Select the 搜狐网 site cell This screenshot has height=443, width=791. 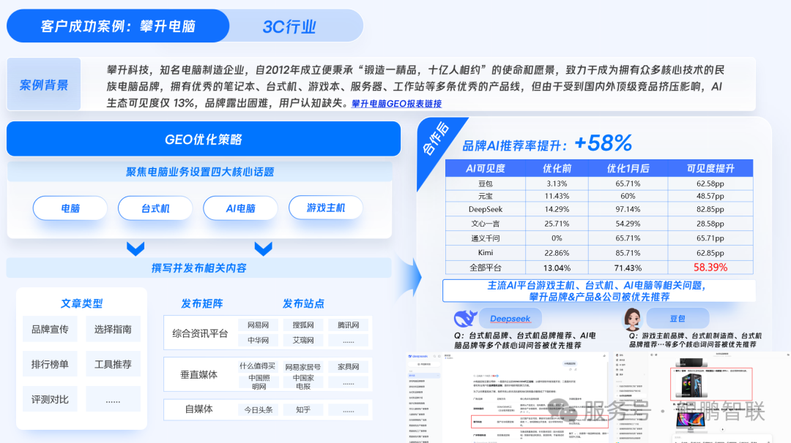click(303, 325)
